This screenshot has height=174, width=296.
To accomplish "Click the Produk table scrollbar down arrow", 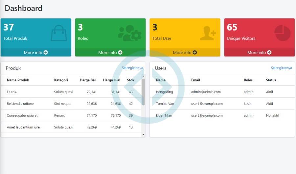I will click(143, 134).
